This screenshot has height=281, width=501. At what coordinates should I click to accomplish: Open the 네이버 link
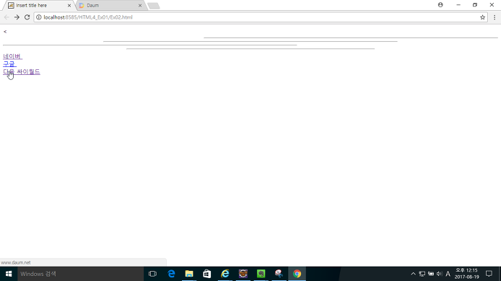[x=12, y=56]
